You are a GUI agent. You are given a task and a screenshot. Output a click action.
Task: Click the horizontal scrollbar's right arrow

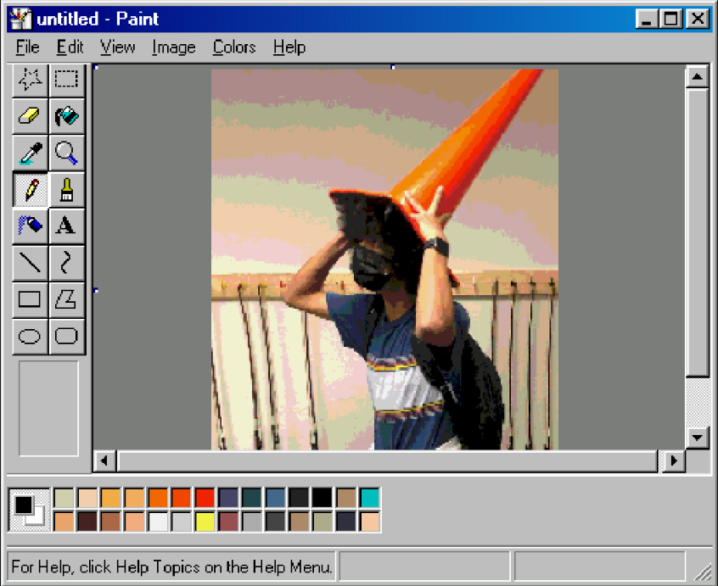[674, 460]
